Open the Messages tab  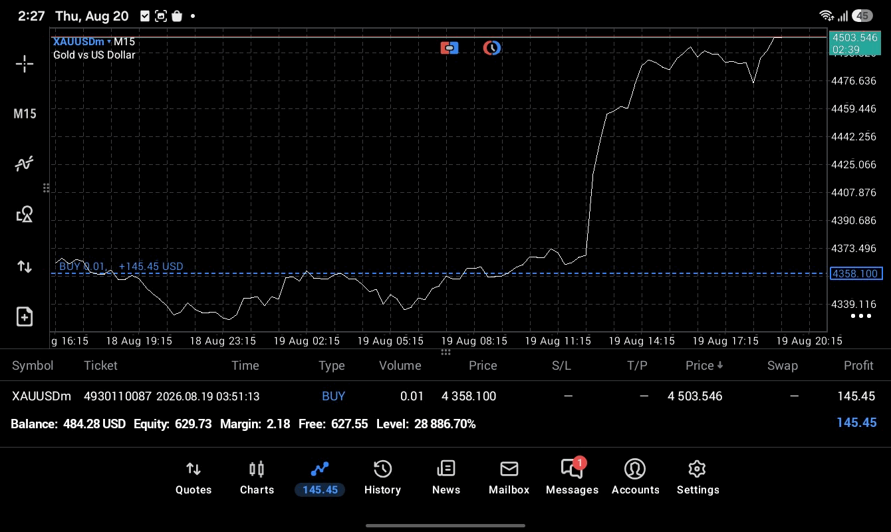point(572,478)
